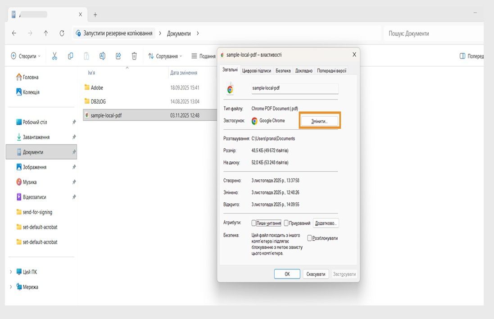This screenshot has height=319, width=494.
Task: Click the Мережа network icon
Action: [19, 287]
